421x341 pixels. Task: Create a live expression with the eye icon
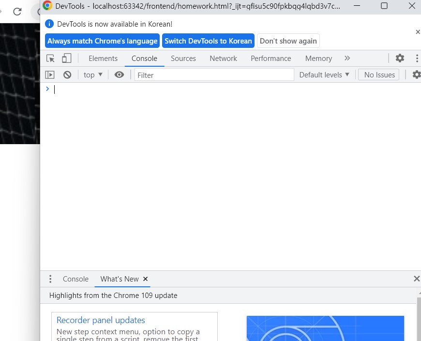pos(119,74)
